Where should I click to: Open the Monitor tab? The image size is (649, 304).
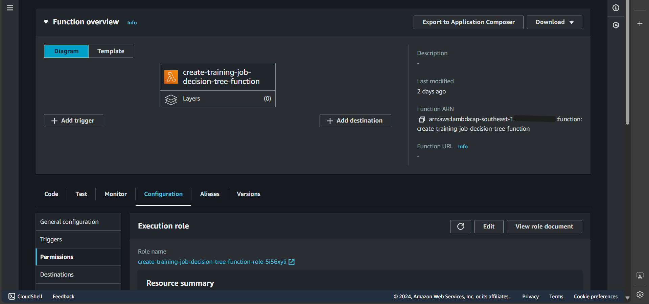[x=115, y=194]
